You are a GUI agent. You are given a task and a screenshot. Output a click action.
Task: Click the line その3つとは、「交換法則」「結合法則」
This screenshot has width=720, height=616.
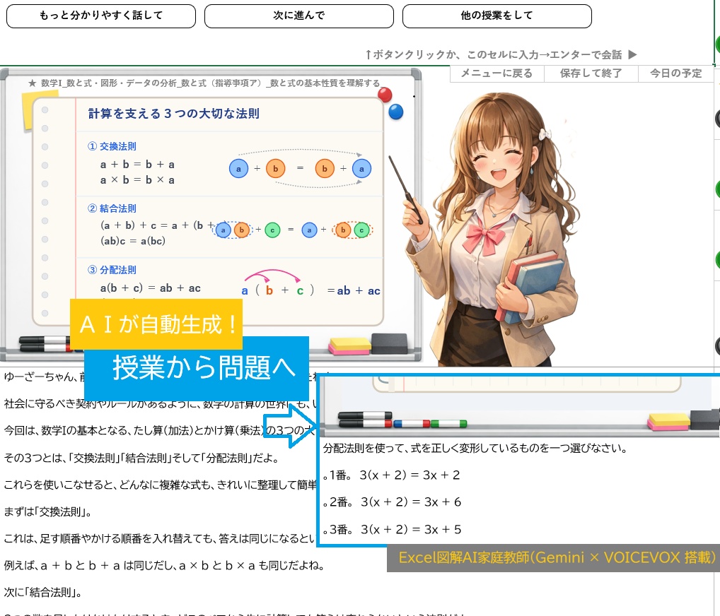pyautogui.click(x=141, y=458)
